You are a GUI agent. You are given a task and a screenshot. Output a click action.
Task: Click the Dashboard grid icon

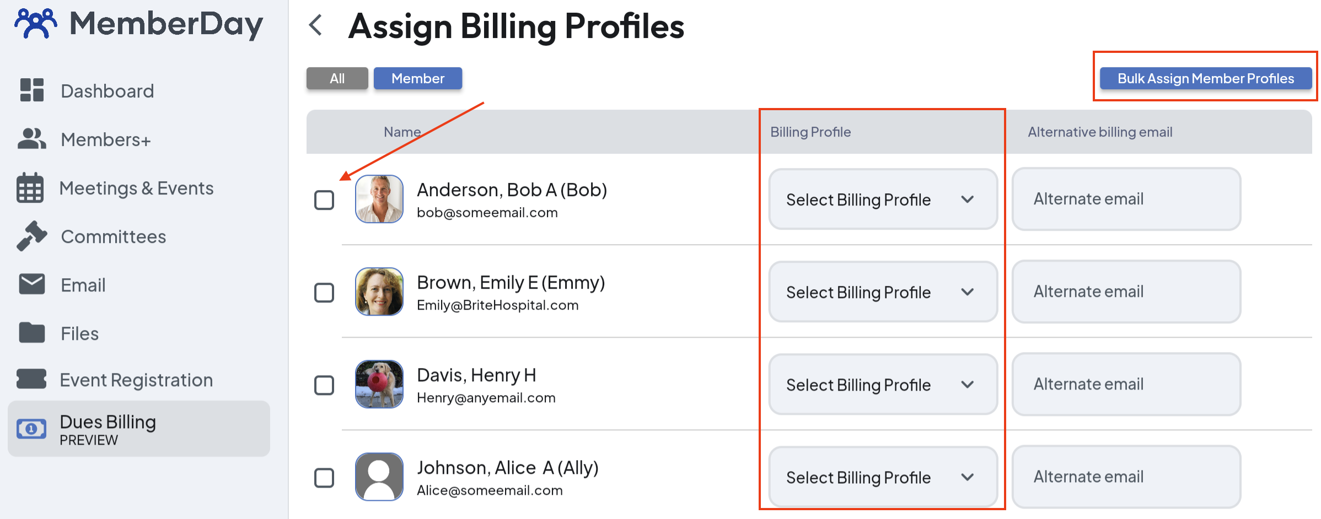(x=31, y=90)
